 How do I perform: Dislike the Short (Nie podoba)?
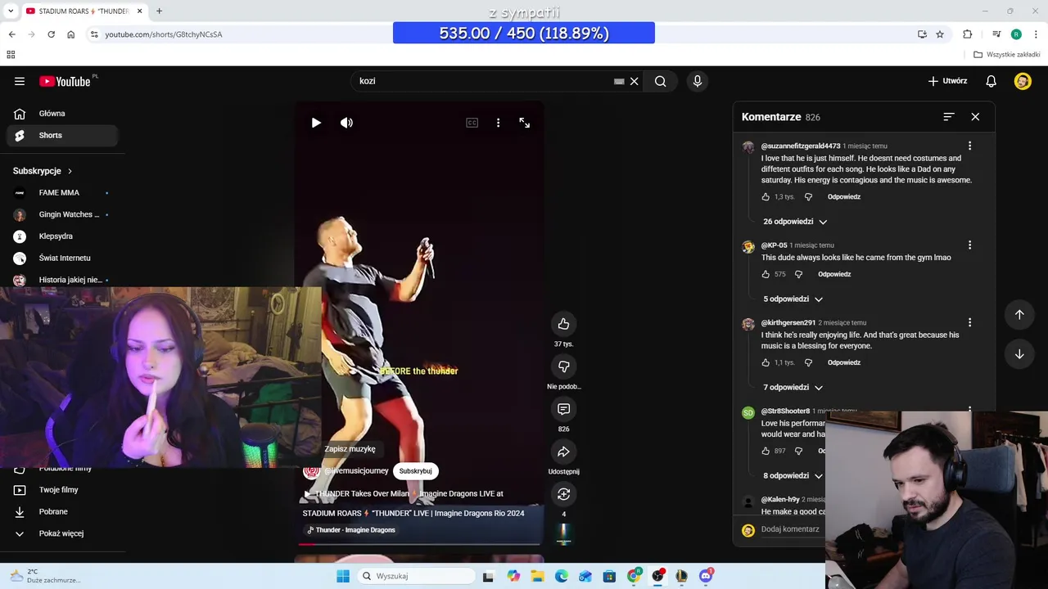[x=563, y=366]
